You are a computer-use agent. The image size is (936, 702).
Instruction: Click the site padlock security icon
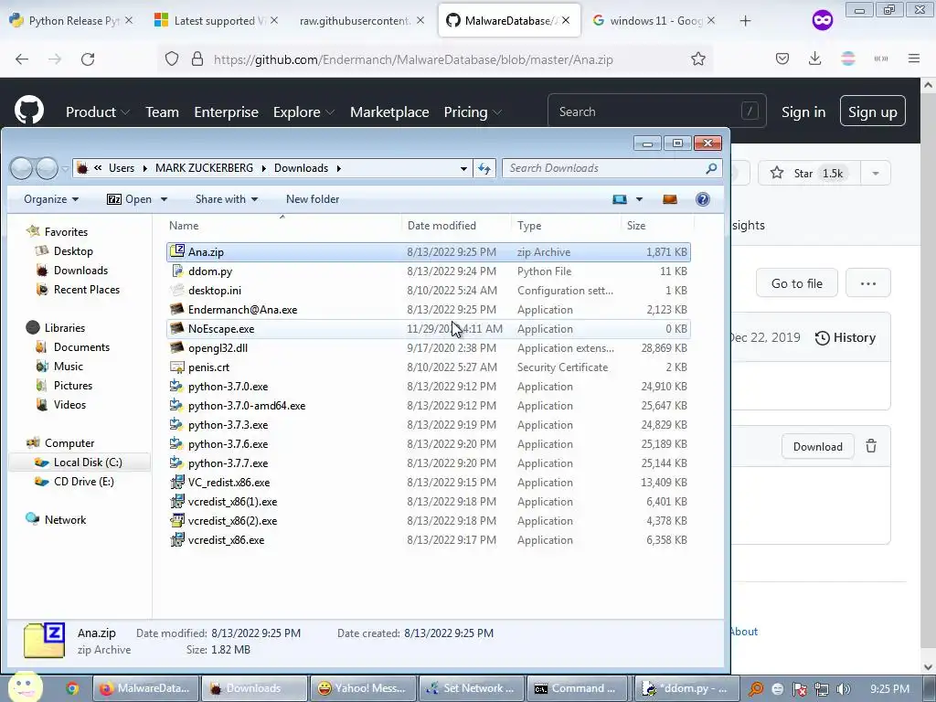coord(197,59)
